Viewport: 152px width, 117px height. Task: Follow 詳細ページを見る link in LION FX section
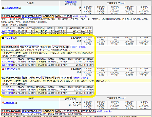pyautogui.click(x=105, y=111)
